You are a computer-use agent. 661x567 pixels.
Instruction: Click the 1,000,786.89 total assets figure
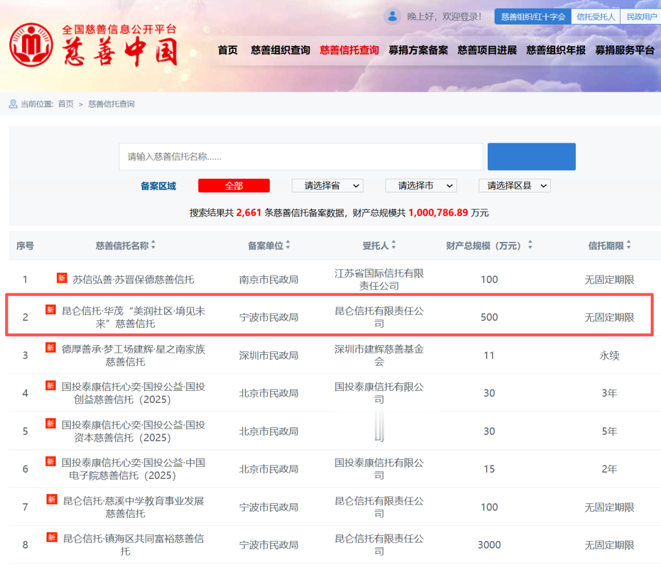(x=438, y=212)
